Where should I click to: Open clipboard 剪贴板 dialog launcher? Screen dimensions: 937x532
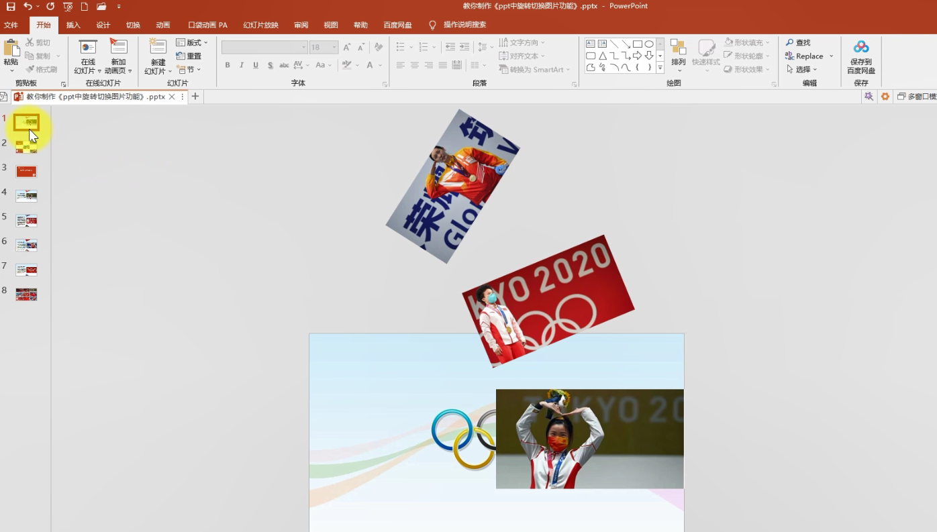[64, 85]
